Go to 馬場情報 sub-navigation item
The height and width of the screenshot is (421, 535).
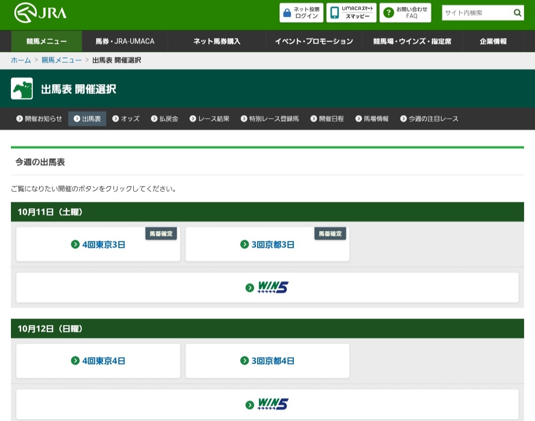tap(372, 119)
